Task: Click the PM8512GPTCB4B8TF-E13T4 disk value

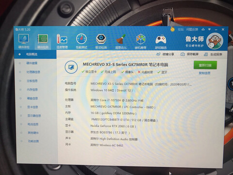Action: [124, 120]
